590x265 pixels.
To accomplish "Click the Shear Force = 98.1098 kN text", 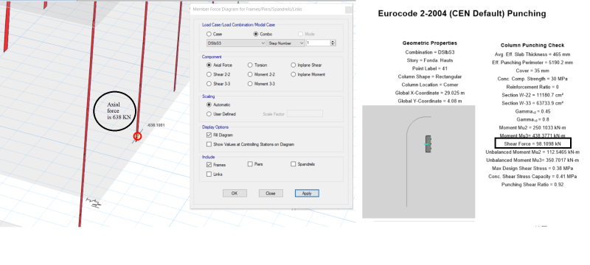I will pyautogui.click(x=532, y=144).
